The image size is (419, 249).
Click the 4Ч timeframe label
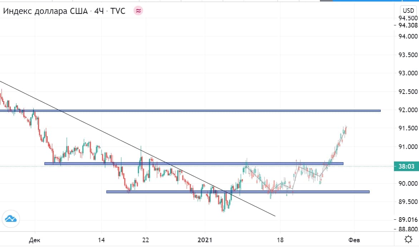tap(99, 11)
